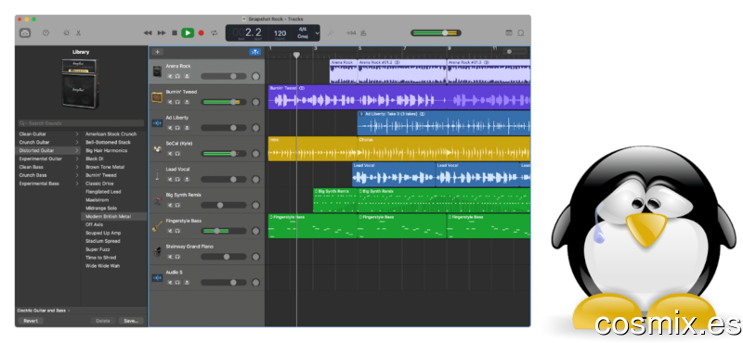Click the Electric Guitar and Bass path
Viewport: 743px width, 343px height.
41,311
